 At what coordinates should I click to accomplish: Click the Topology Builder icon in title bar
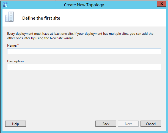coord(5,4)
